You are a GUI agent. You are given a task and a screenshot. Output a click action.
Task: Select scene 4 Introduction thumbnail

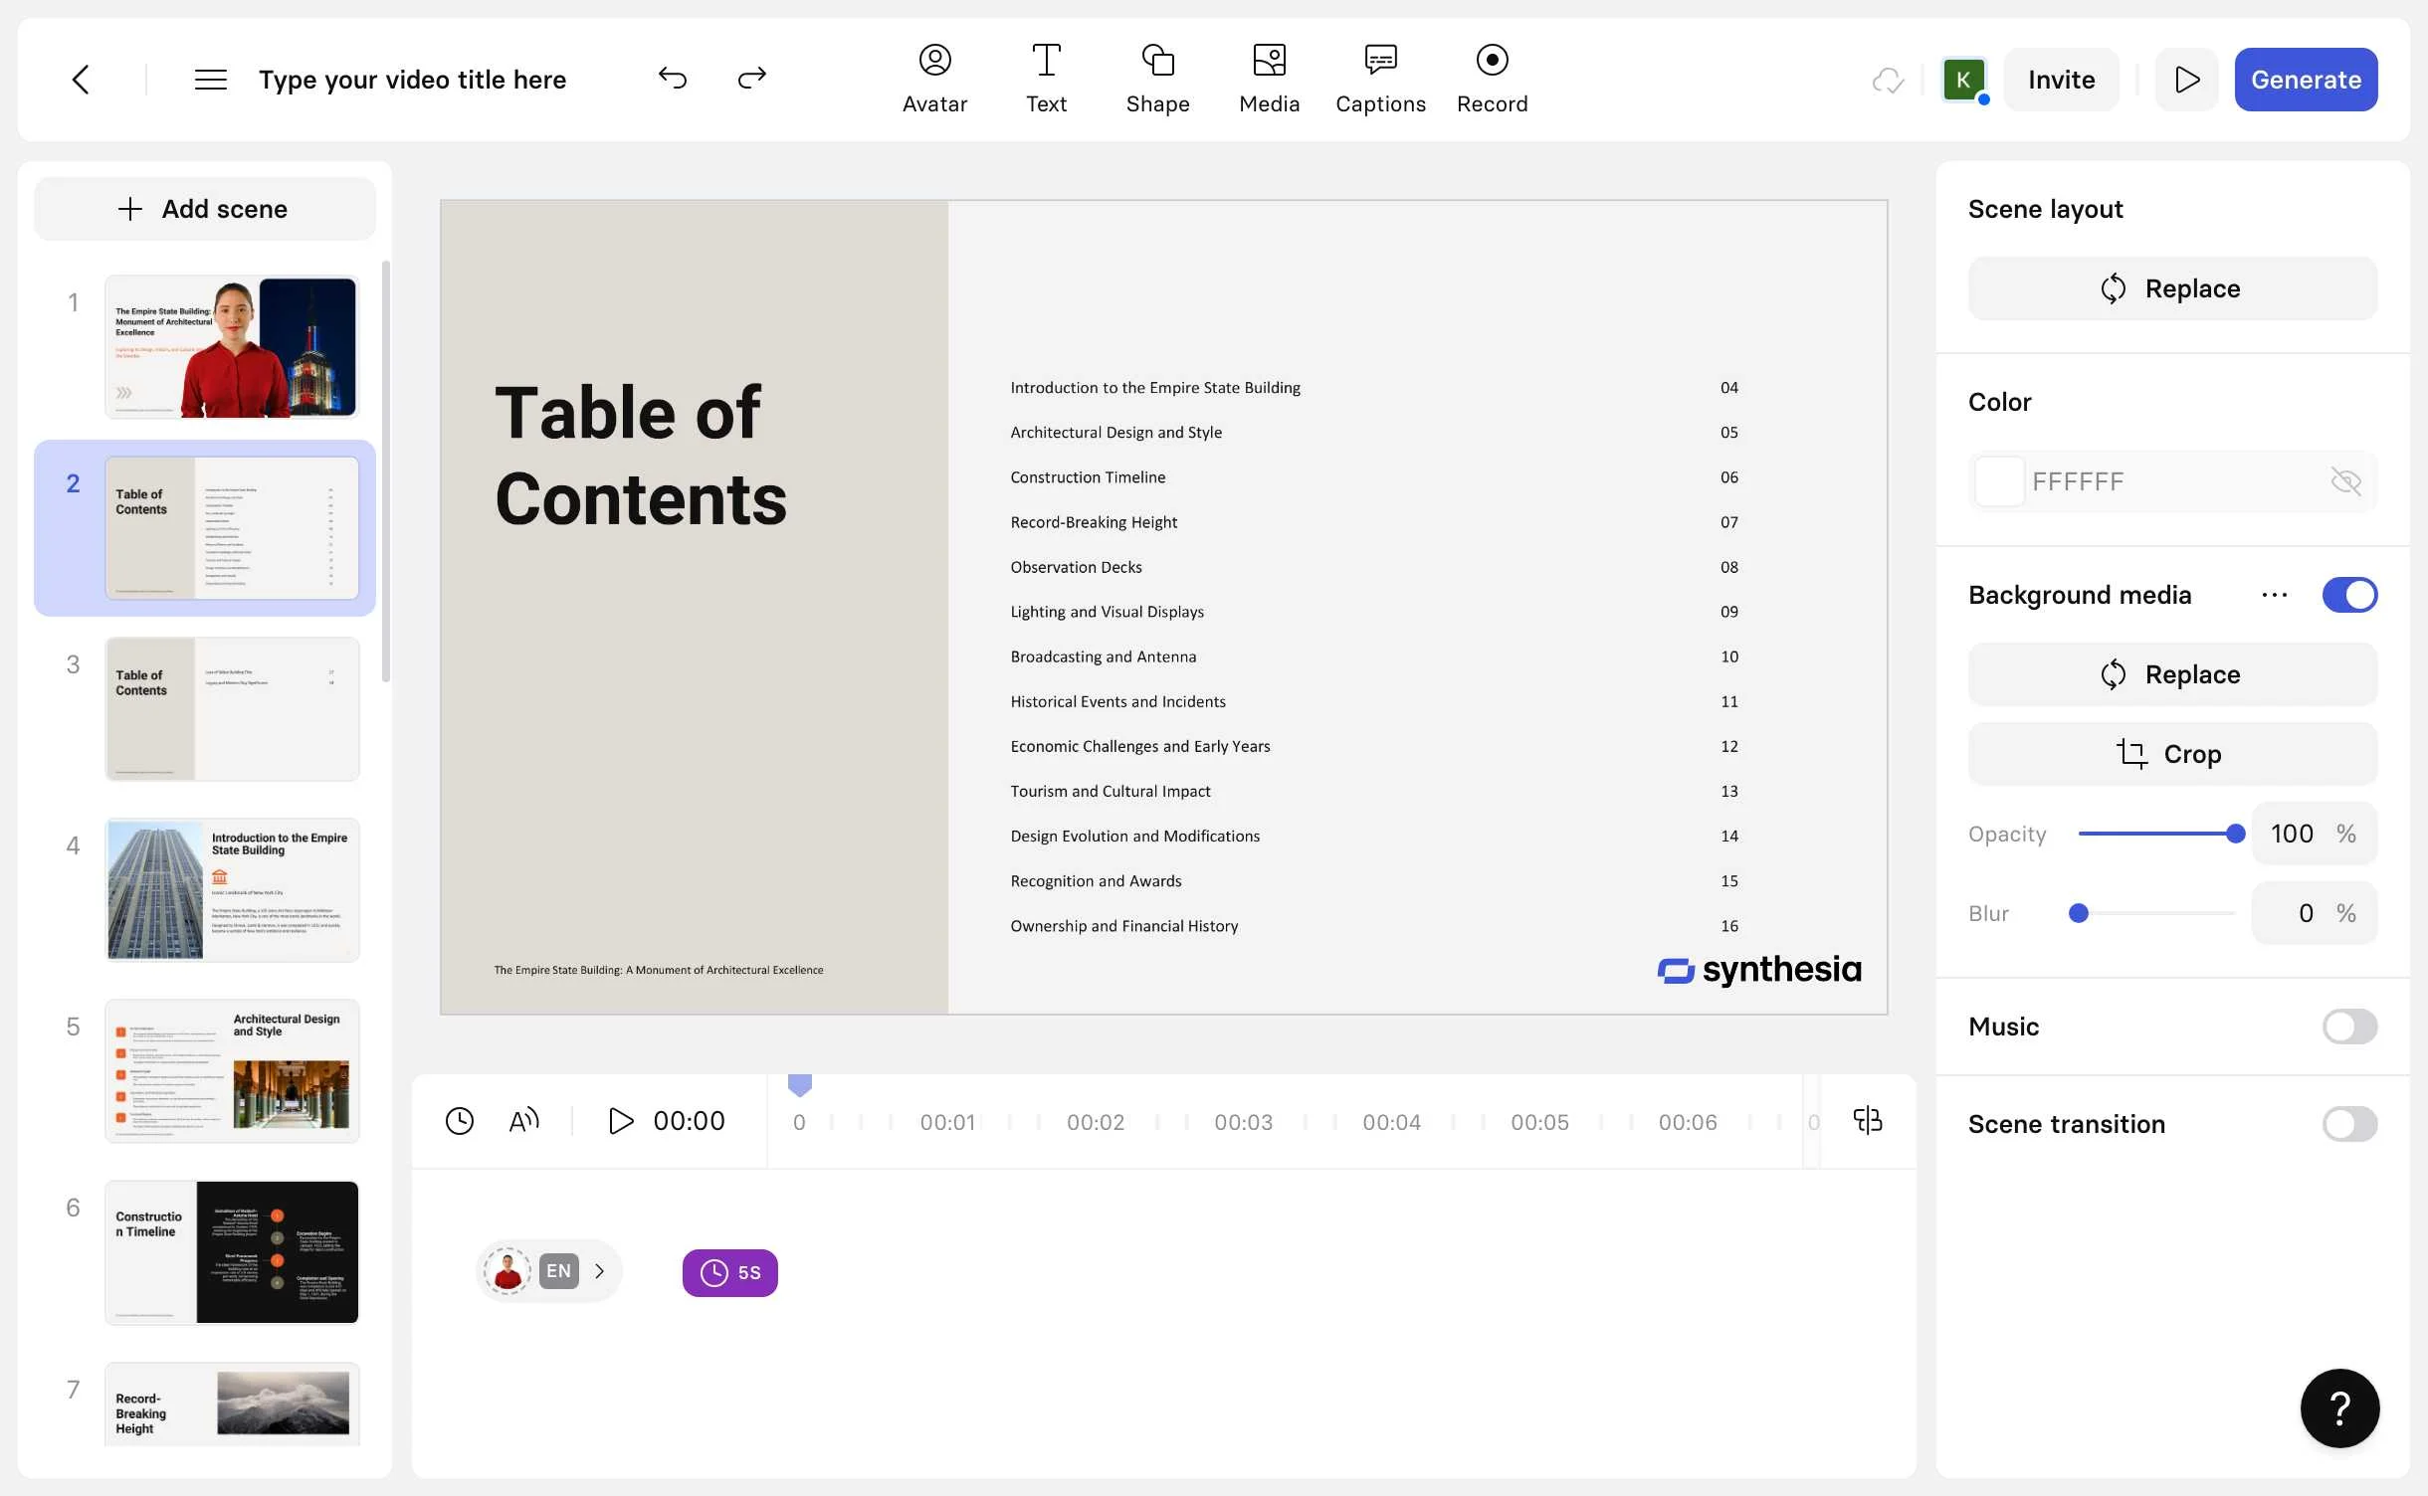(232, 890)
